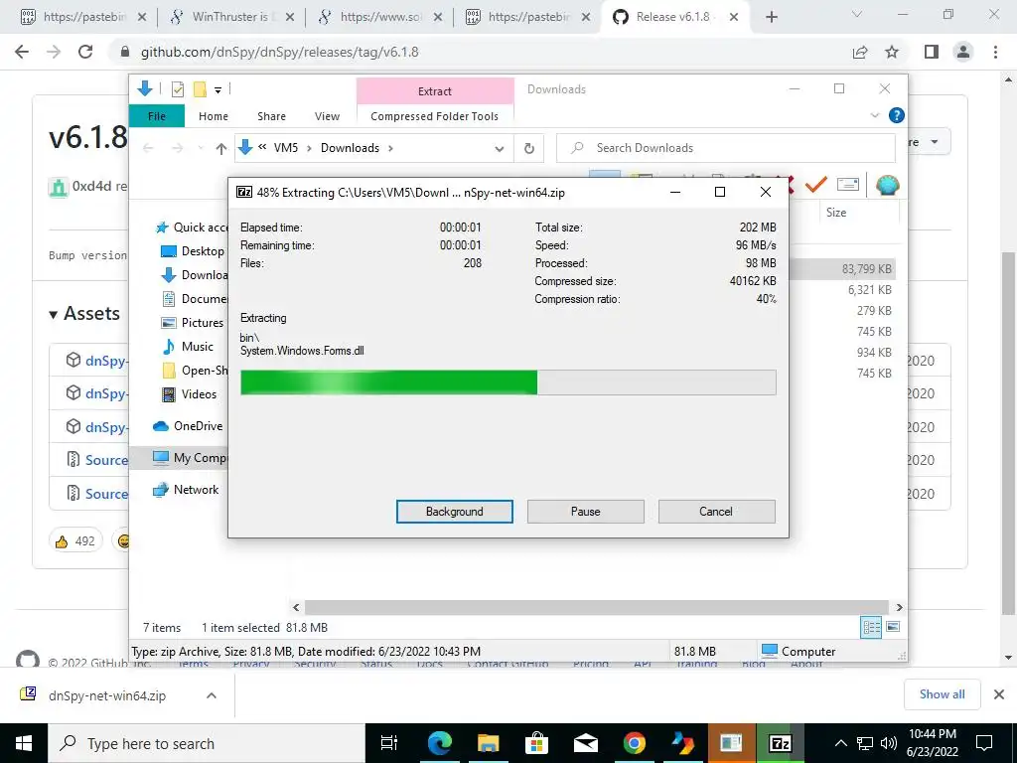Image resolution: width=1017 pixels, height=763 pixels.
Task: Open Microsoft Edge from taskbar
Action: pyautogui.click(x=439, y=743)
